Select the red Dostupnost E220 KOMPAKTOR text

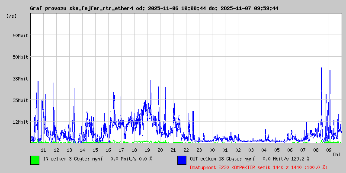point(259,167)
